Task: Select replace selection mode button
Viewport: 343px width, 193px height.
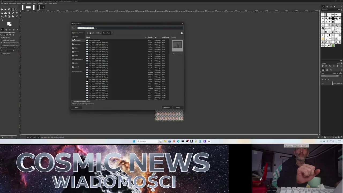Action: tap(4, 35)
